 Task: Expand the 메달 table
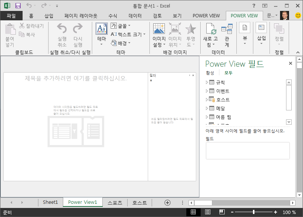[207, 108]
